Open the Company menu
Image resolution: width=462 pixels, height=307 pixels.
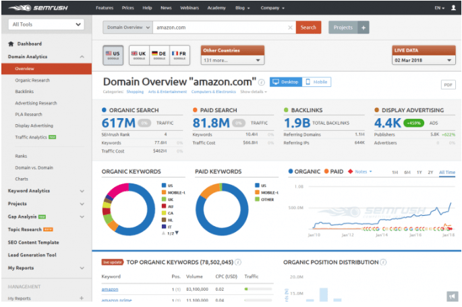pyautogui.click(x=272, y=8)
